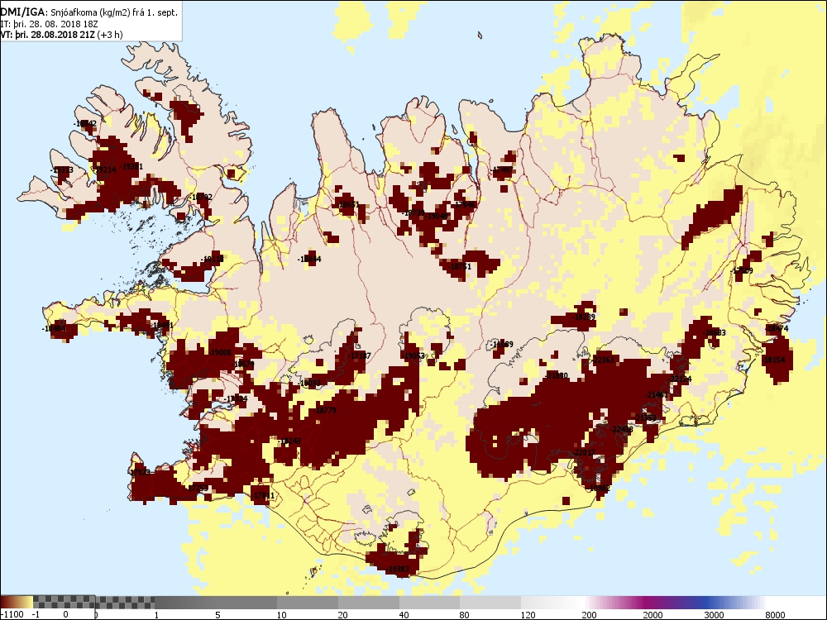Click the -17497 map value label

click(501, 170)
